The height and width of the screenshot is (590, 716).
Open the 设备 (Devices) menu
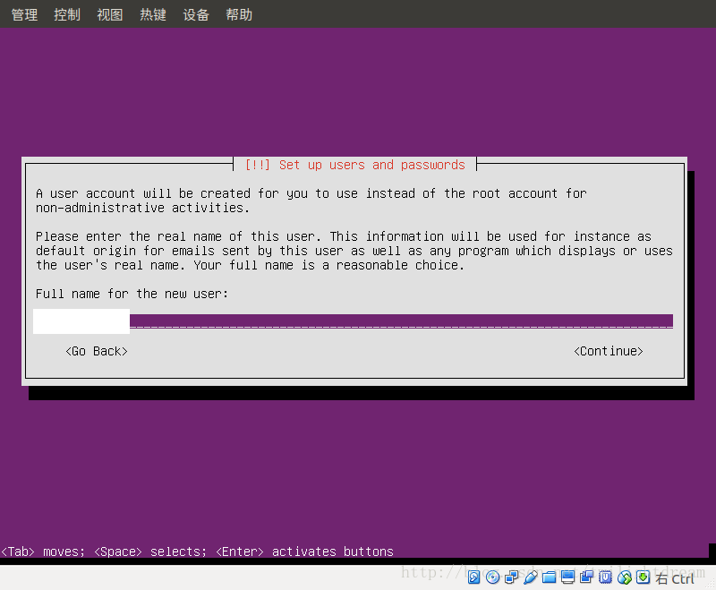pyautogui.click(x=195, y=13)
